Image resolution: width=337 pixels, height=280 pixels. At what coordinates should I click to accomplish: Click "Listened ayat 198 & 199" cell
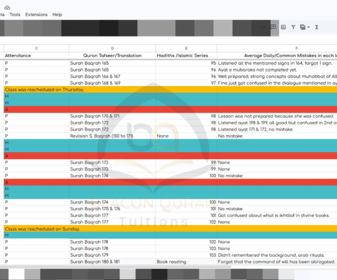click(277, 123)
